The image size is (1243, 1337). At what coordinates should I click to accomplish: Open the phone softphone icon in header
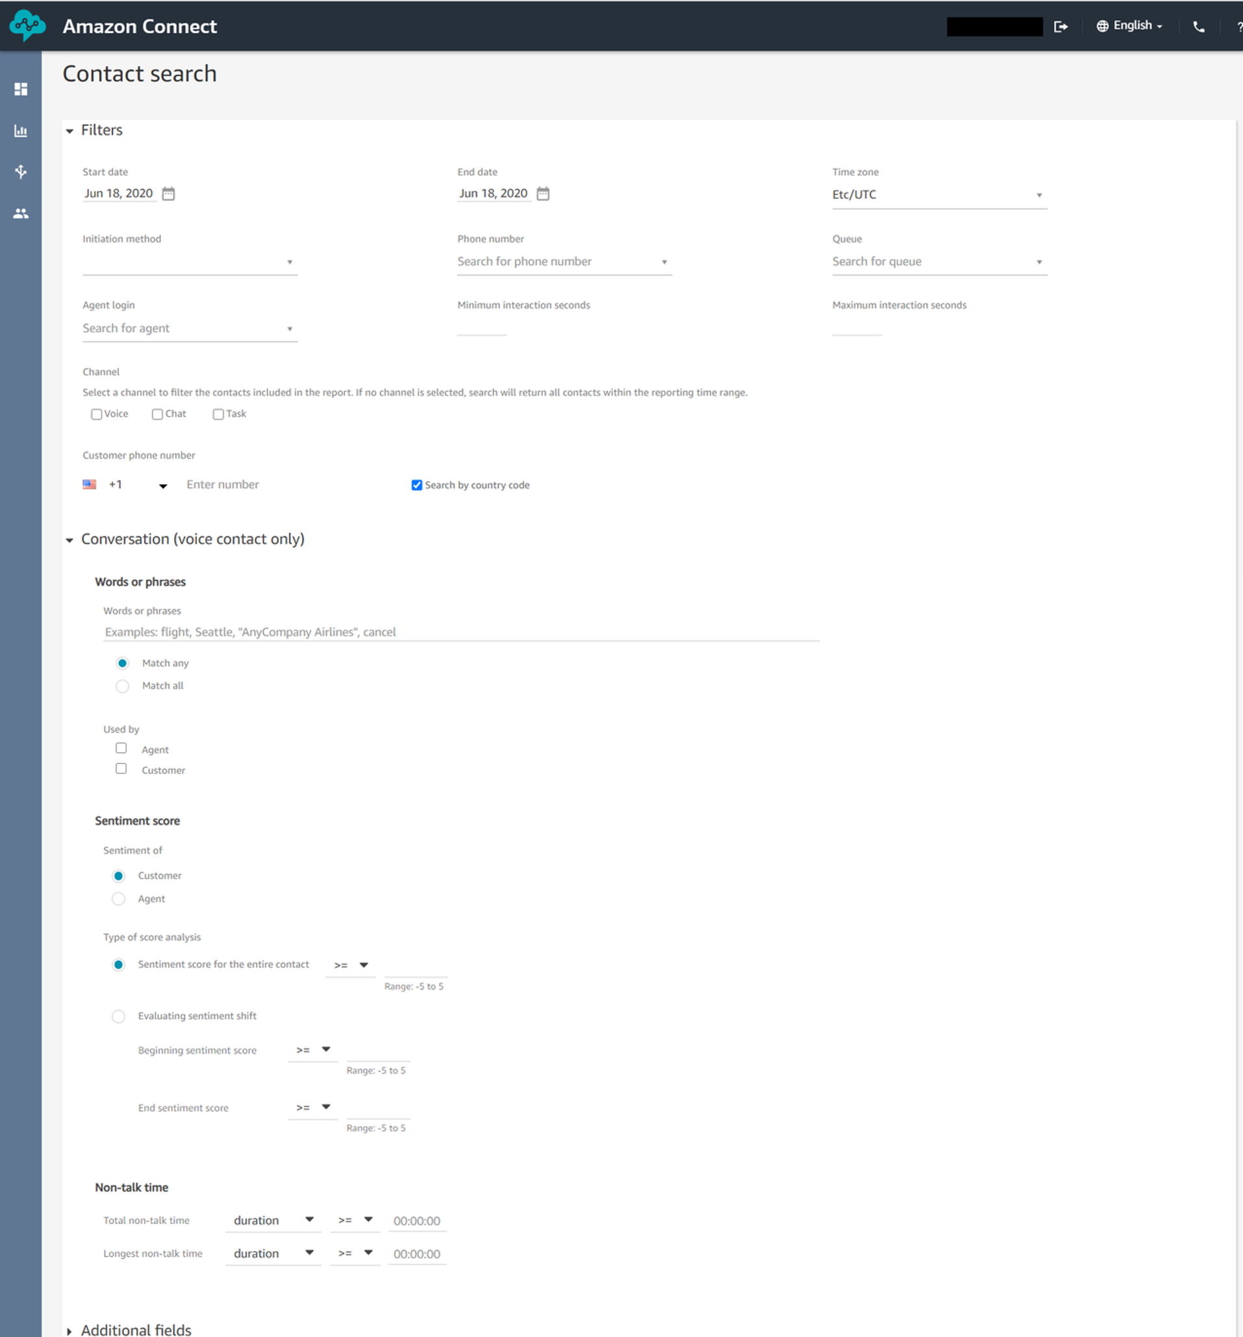pos(1199,26)
